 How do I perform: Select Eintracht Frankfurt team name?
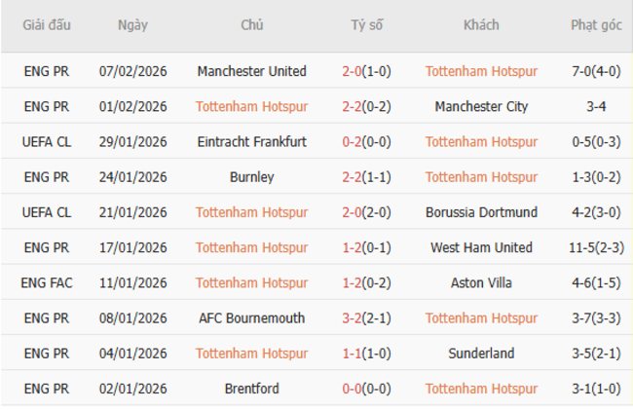tap(251, 141)
